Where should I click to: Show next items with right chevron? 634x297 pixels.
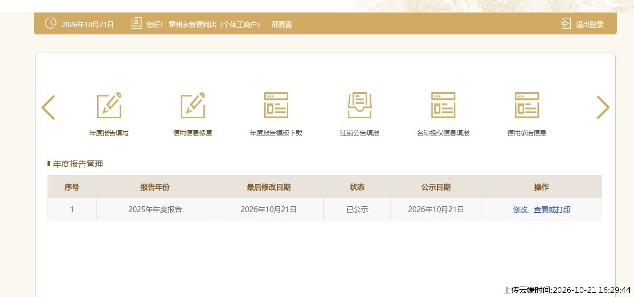tap(603, 107)
